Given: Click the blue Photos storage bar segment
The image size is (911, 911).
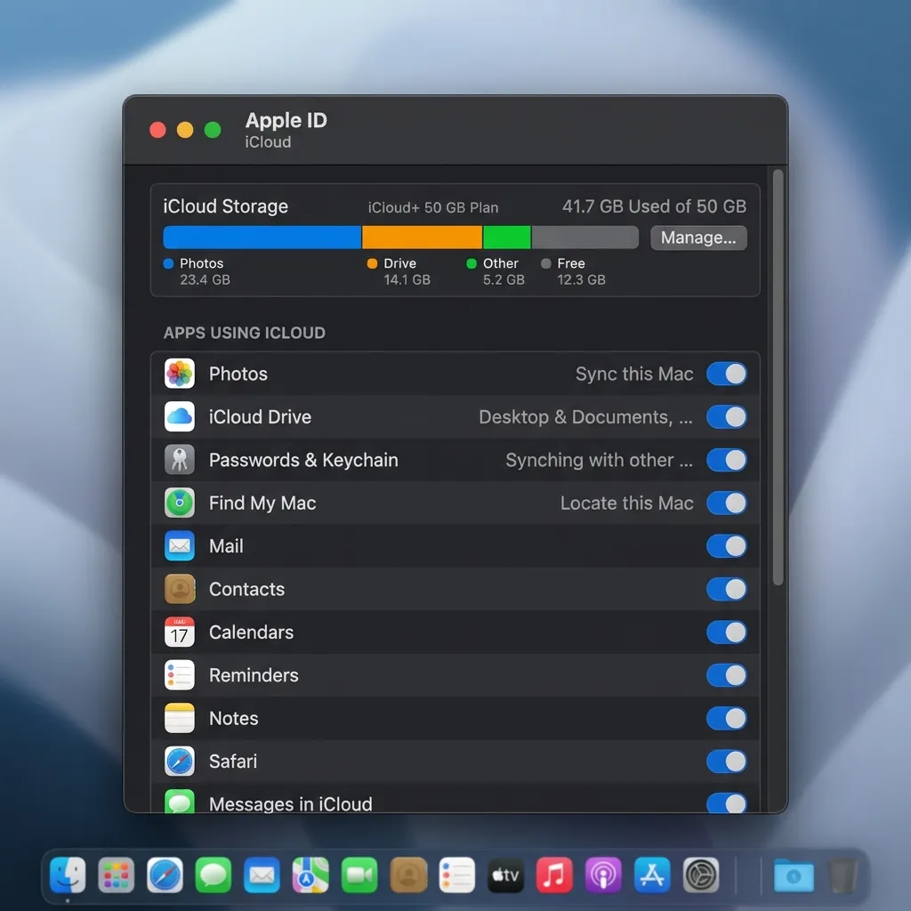Looking at the screenshot, I should tap(262, 237).
